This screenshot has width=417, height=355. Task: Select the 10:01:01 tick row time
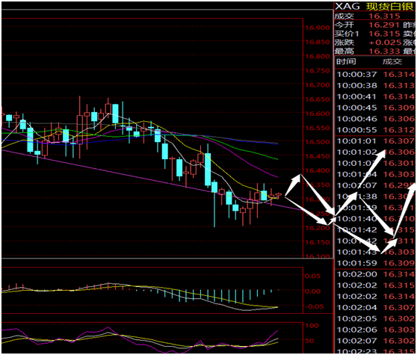[357, 141]
